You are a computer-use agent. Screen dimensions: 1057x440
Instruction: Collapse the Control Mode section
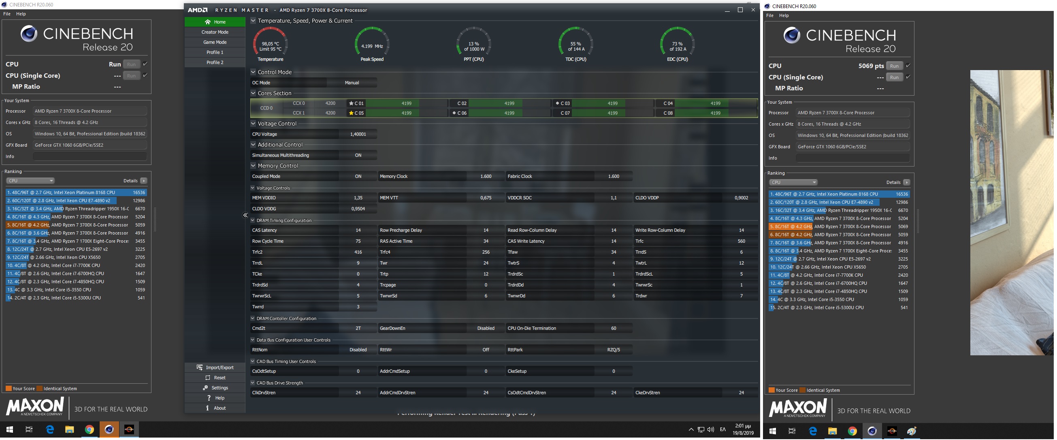[x=253, y=72]
